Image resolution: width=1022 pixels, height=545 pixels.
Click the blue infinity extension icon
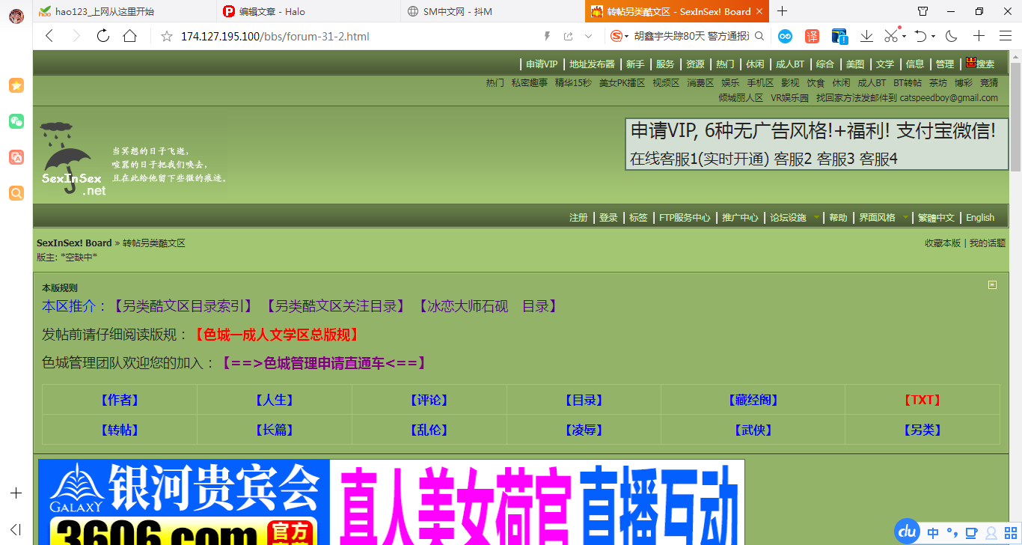(785, 36)
